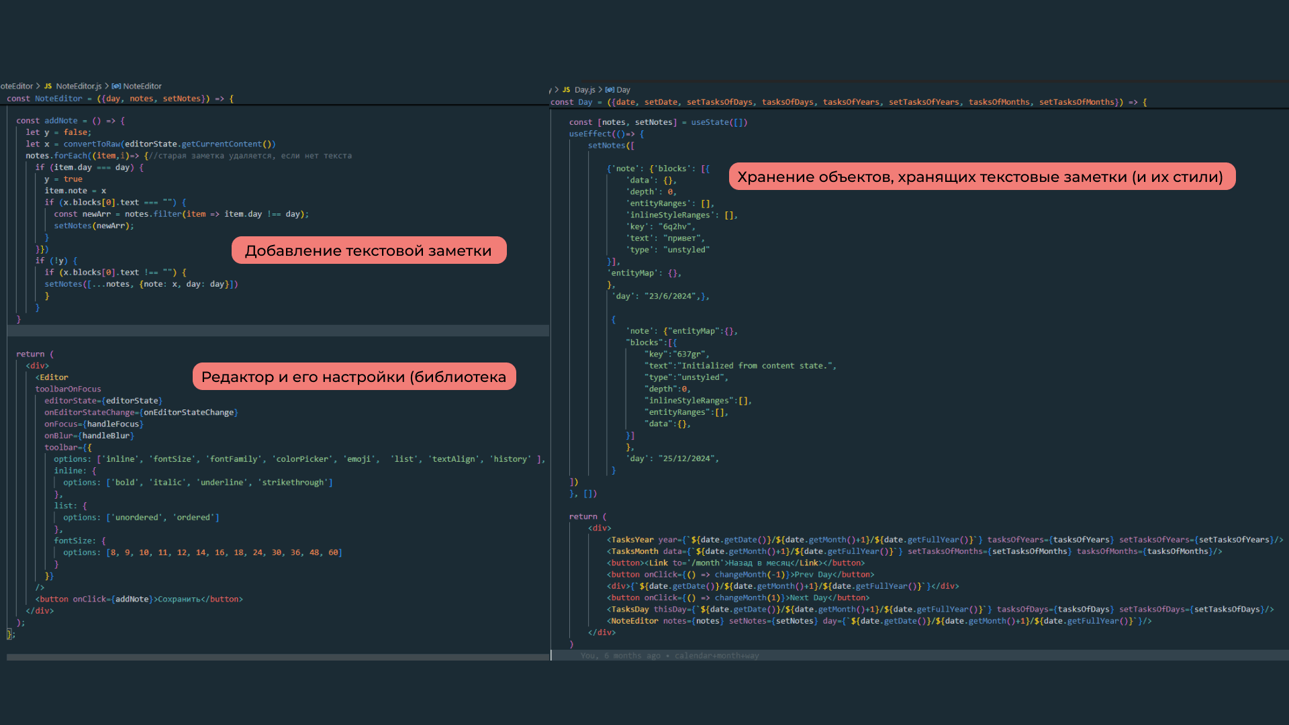Click 'useState([])' in Day.js
Screen dimensions: 1289x725
click(719, 122)
